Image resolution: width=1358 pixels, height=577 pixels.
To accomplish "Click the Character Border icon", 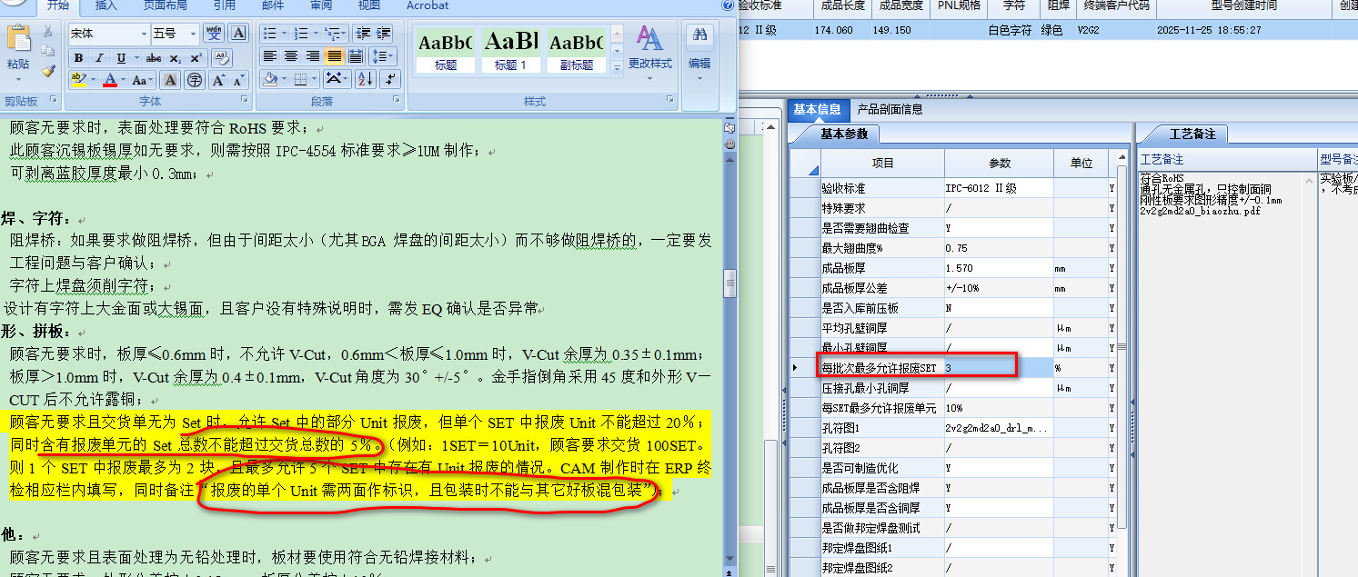I will [238, 34].
